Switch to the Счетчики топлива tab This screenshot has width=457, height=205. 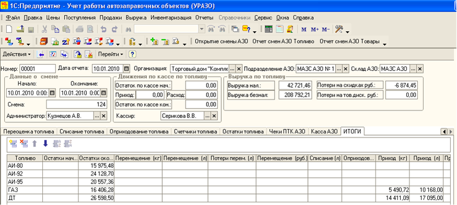coord(195,131)
